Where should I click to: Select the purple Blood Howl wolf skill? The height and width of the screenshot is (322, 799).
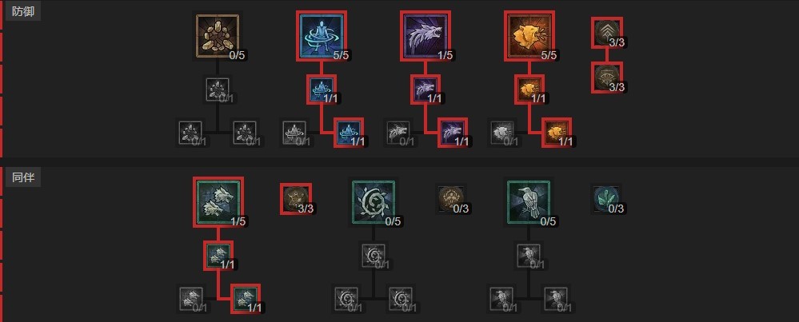click(x=425, y=36)
